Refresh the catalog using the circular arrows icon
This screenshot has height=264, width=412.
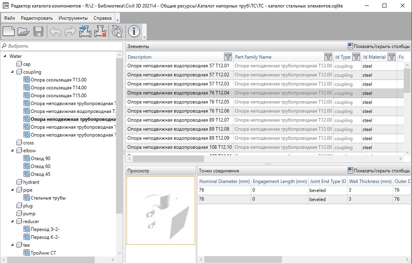point(117,31)
